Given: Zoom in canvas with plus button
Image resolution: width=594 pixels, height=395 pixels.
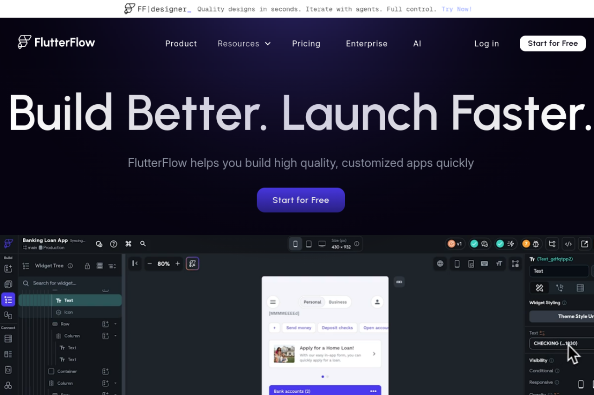Looking at the screenshot, I should [177, 263].
